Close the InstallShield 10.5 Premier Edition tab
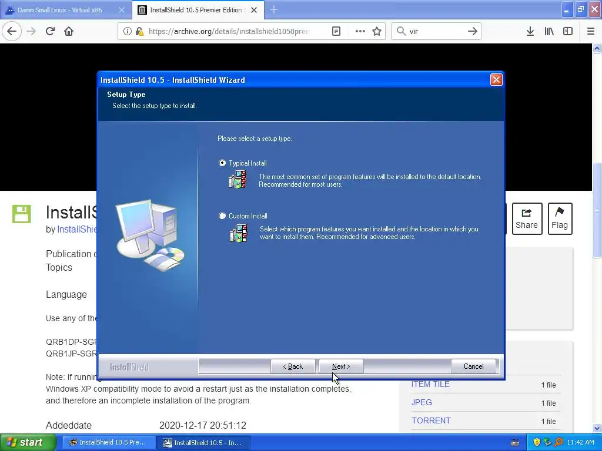 [254, 10]
